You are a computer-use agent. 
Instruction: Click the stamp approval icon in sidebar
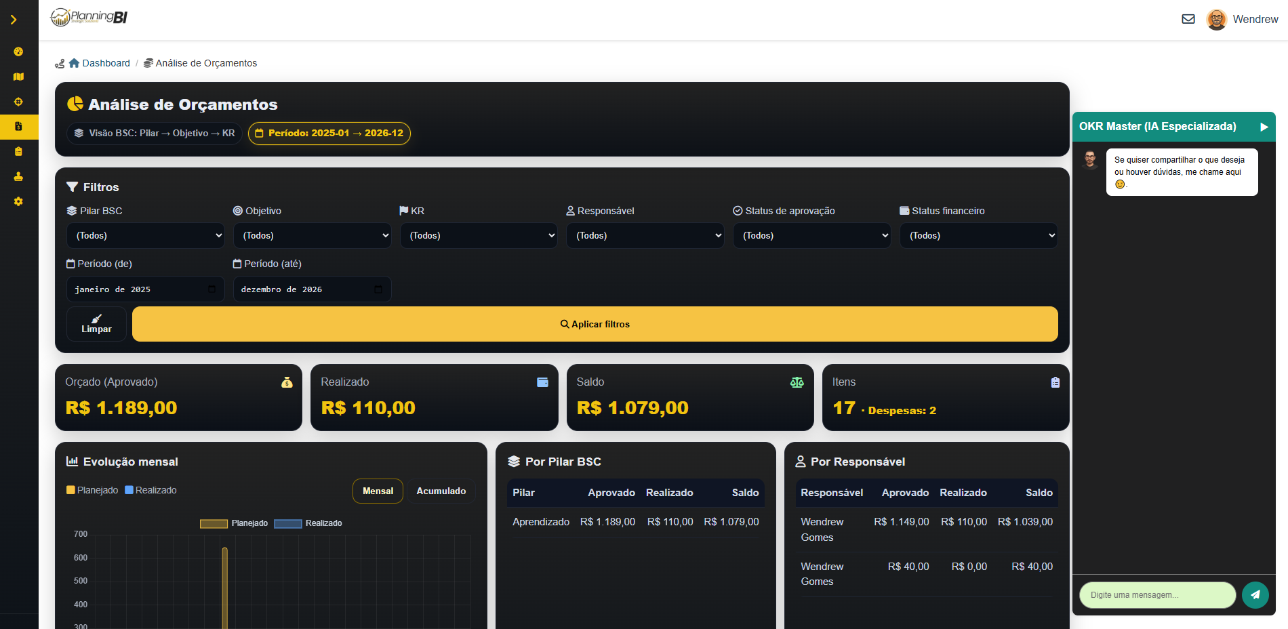[18, 176]
